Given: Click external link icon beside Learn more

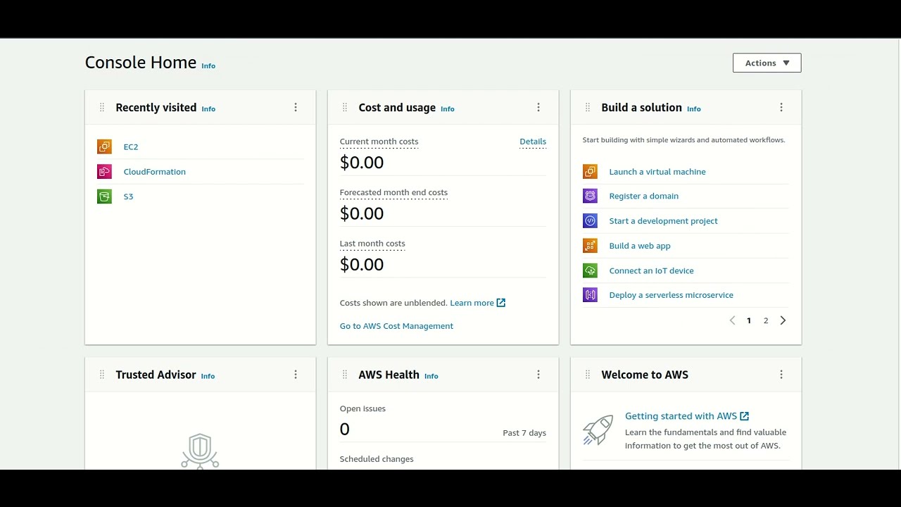Looking at the screenshot, I should pyautogui.click(x=501, y=303).
